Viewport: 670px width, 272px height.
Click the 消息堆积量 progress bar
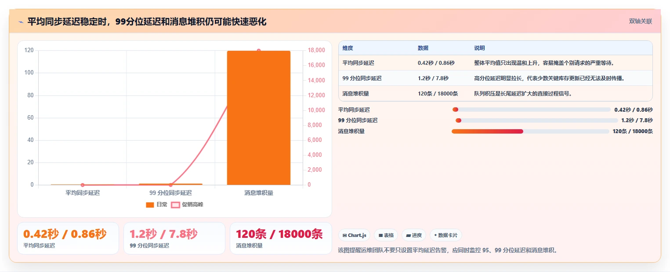(x=530, y=131)
